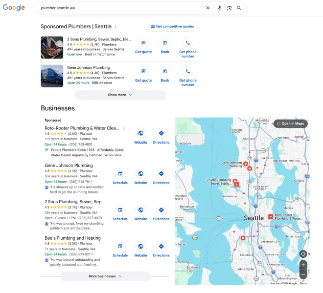This screenshot has height=293, width=323.
Task: Open 2 Sons Plumbing business website
Action: click(x=140, y=213)
